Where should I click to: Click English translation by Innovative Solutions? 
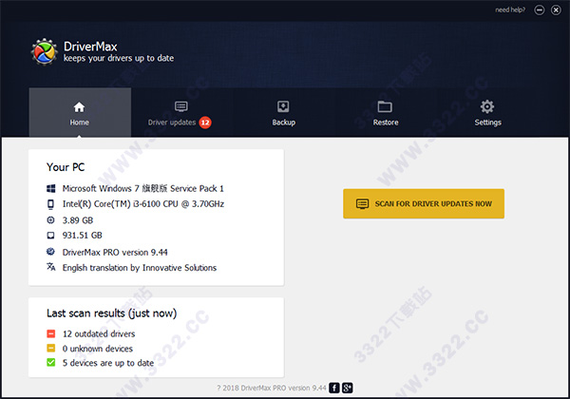pyautogui.click(x=140, y=268)
